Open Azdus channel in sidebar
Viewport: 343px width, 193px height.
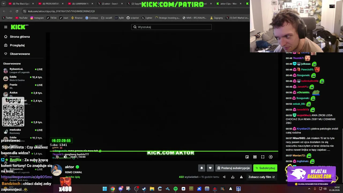[x=24, y=94]
